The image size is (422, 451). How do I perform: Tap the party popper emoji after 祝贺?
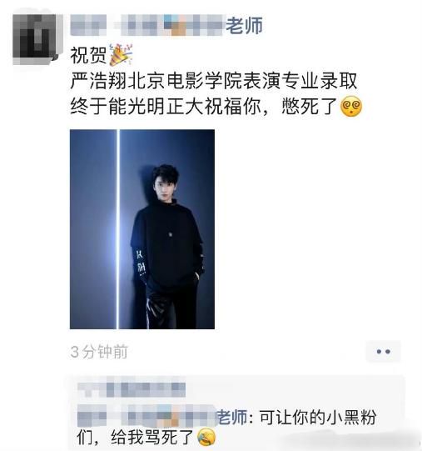click(x=121, y=54)
